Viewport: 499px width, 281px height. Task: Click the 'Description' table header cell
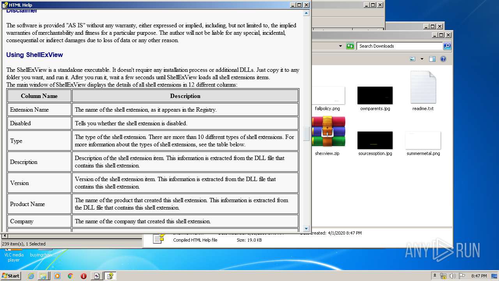click(185, 96)
